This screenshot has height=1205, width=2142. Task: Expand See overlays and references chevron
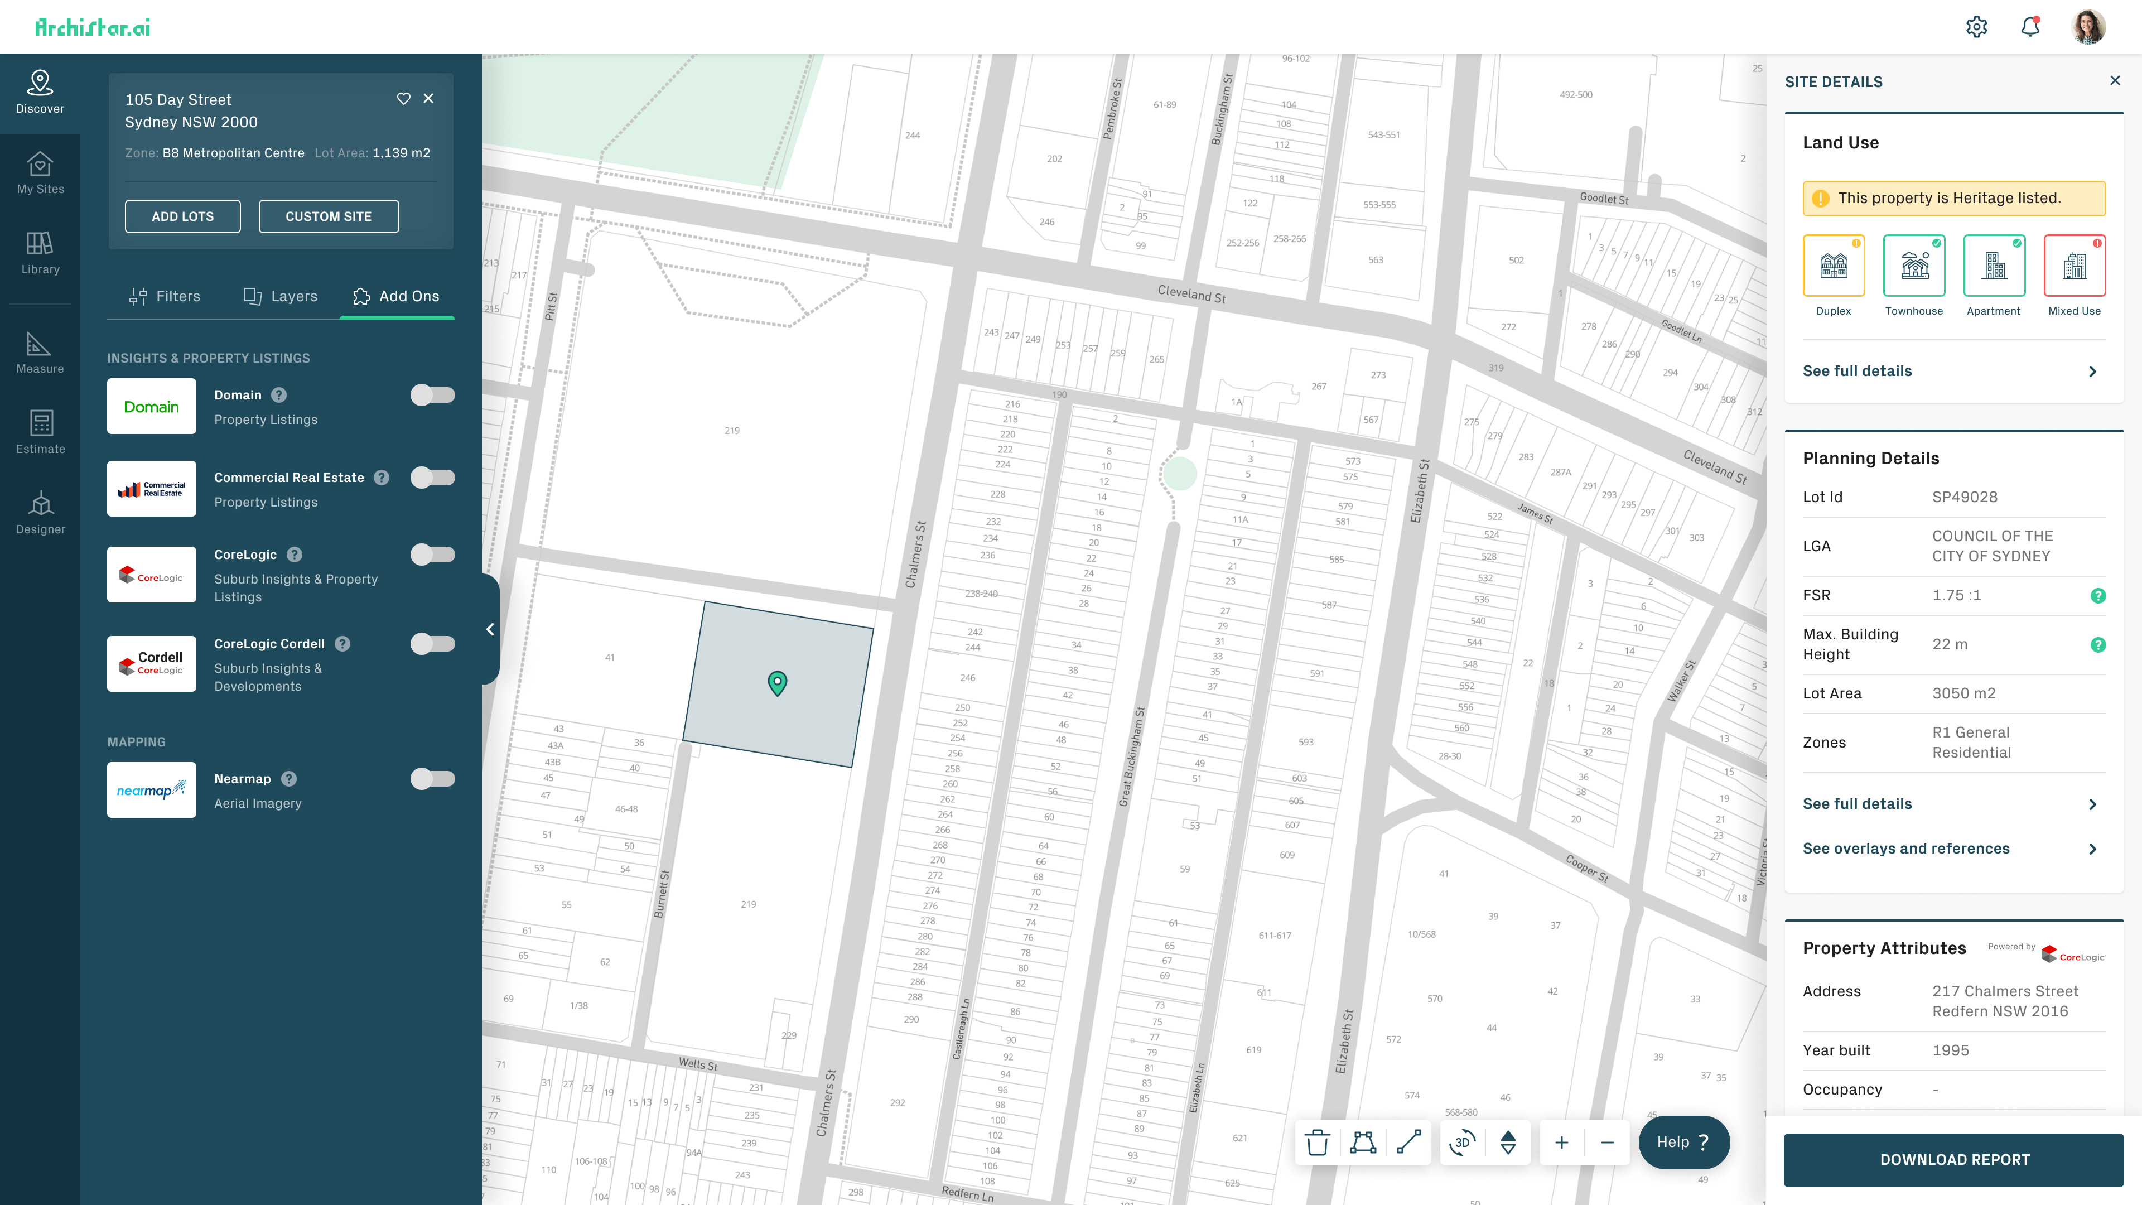pyautogui.click(x=2093, y=849)
